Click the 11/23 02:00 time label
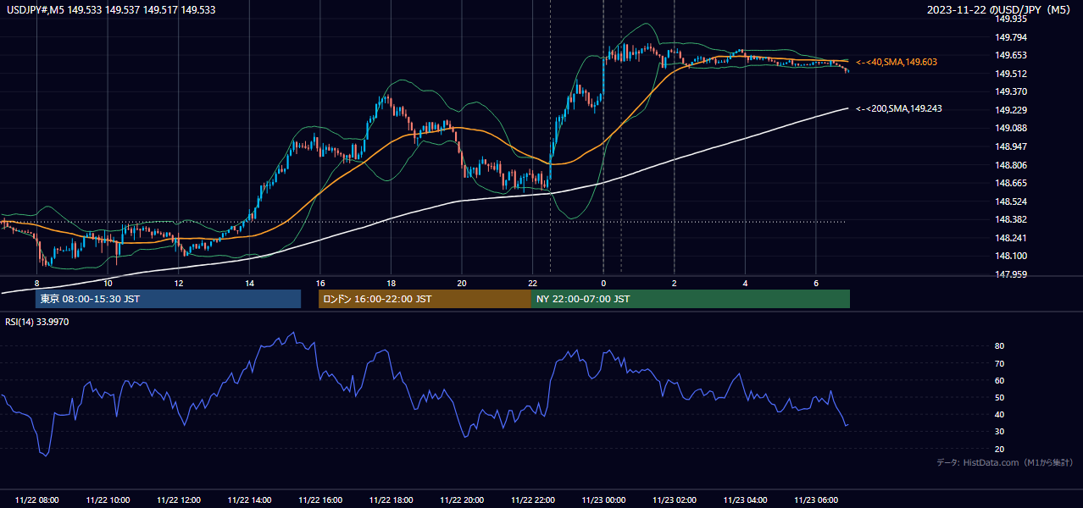This screenshot has width=1083, height=508. click(x=674, y=500)
